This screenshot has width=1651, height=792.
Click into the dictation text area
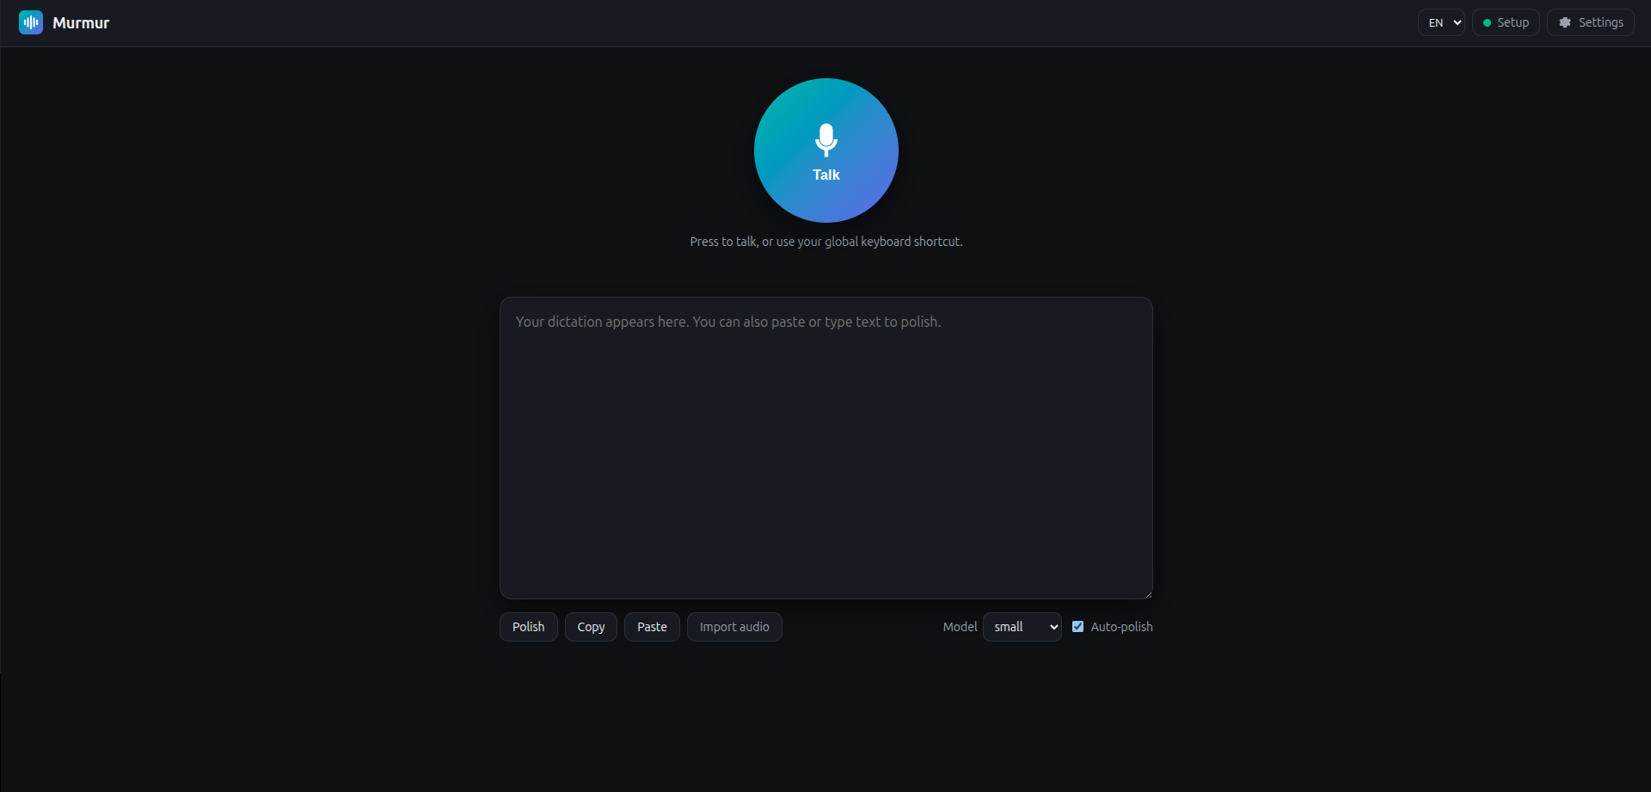[x=826, y=448]
